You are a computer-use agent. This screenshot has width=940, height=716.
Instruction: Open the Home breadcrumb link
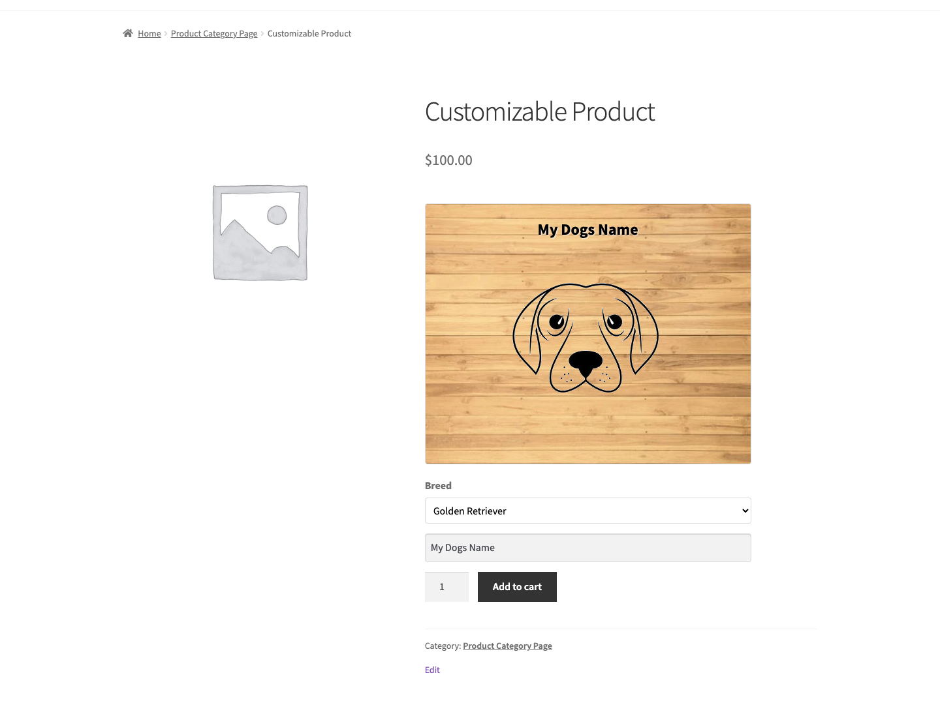pyautogui.click(x=149, y=33)
